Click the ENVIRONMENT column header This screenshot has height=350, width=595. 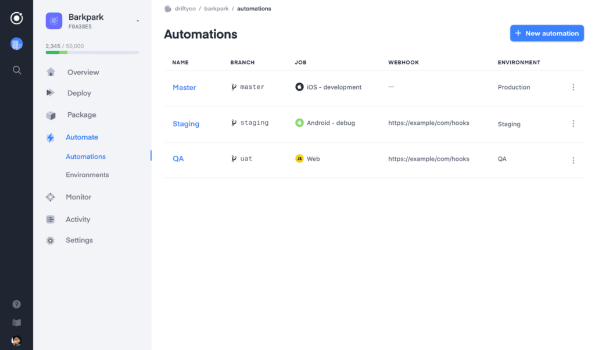coord(519,62)
